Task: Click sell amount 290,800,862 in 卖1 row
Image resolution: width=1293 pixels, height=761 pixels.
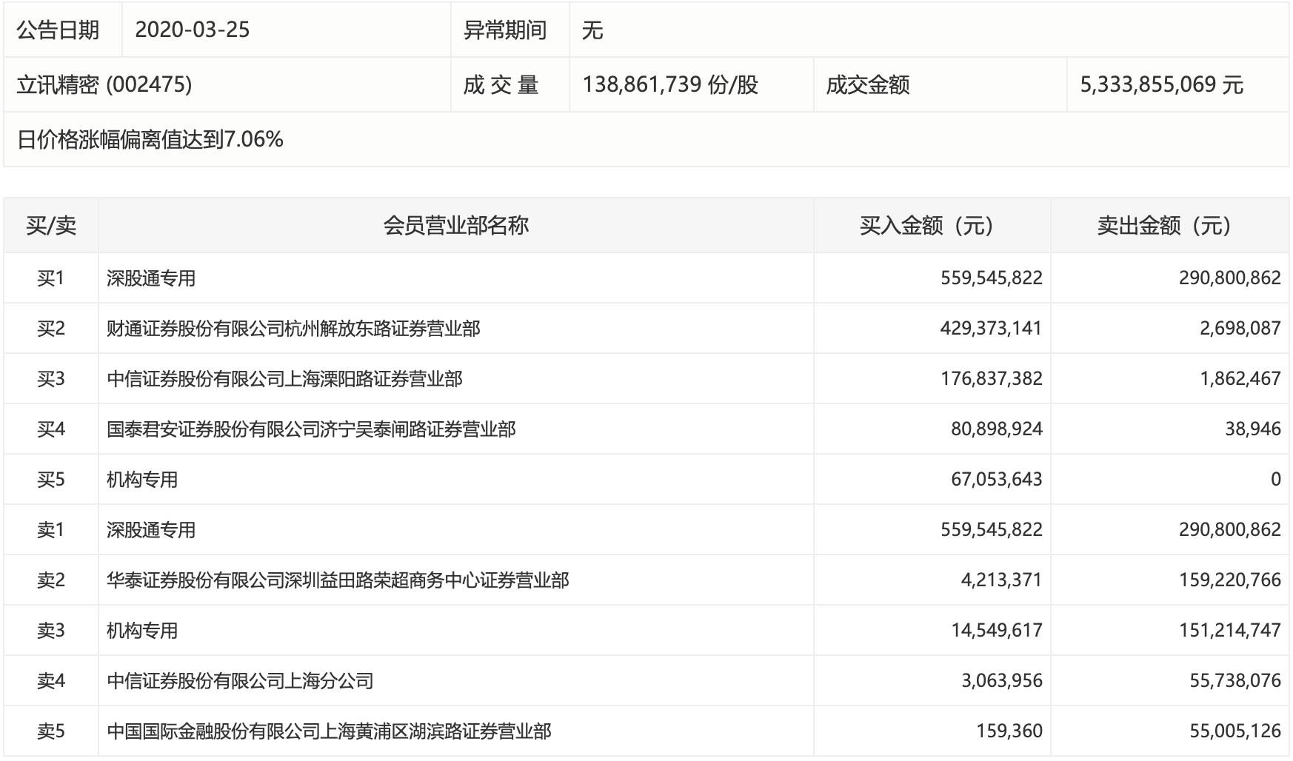Action: point(1230,530)
